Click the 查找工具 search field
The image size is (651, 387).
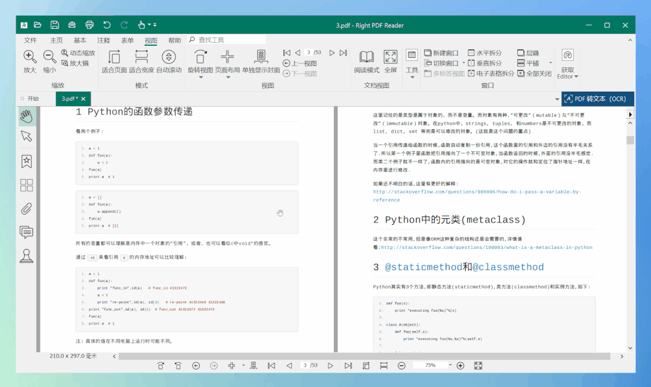tap(227, 40)
